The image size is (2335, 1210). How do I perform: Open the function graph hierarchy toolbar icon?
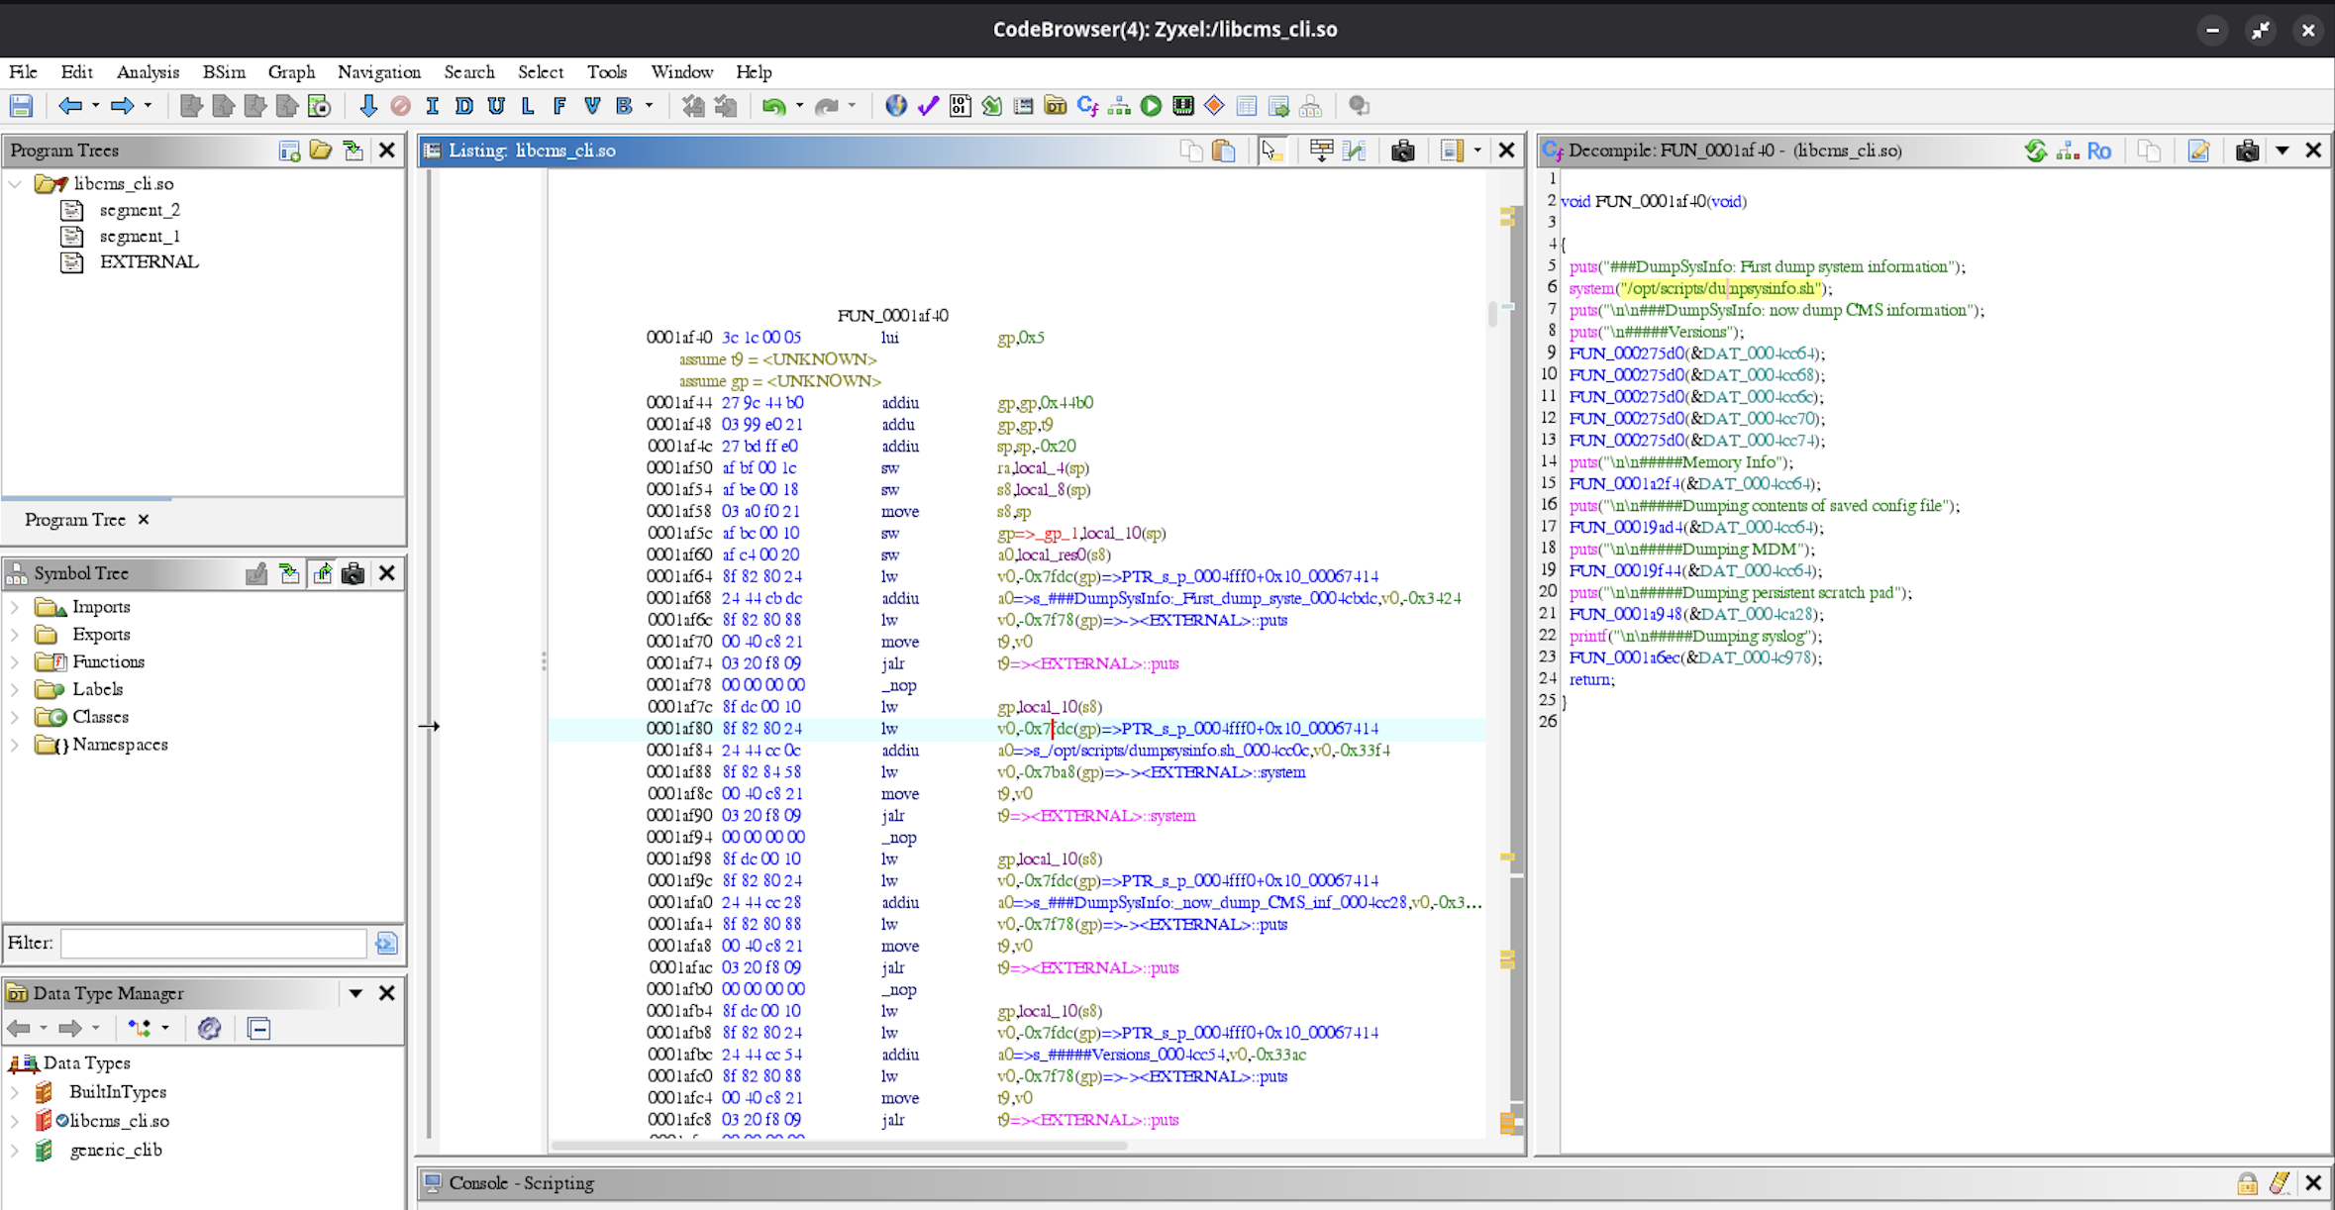pyautogui.click(x=1119, y=106)
